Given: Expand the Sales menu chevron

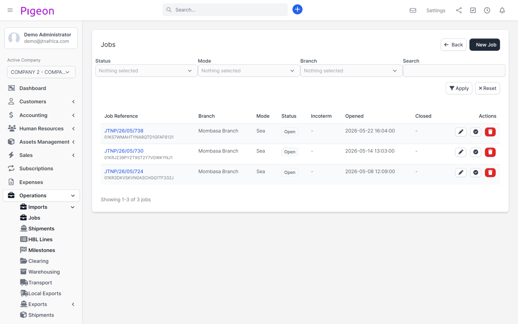Looking at the screenshot, I should [x=73, y=155].
